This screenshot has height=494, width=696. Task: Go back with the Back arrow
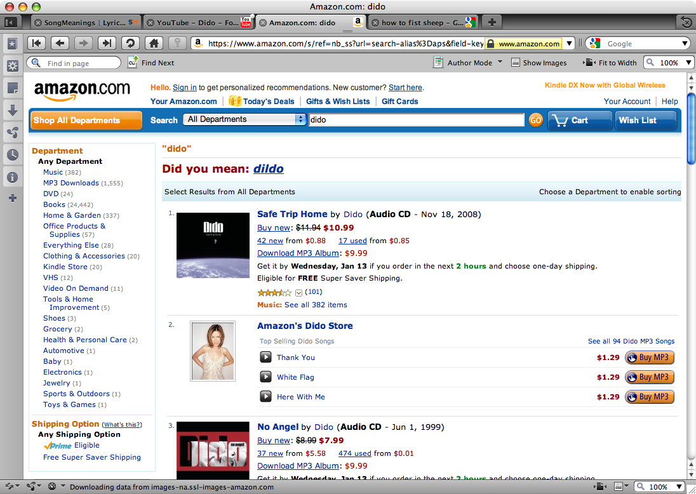coord(60,43)
